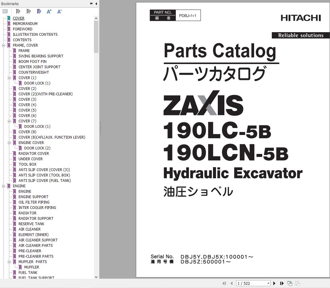Open the bookmarks options menu icon
This screenshot has width=330, height=288.
(5, 11)
